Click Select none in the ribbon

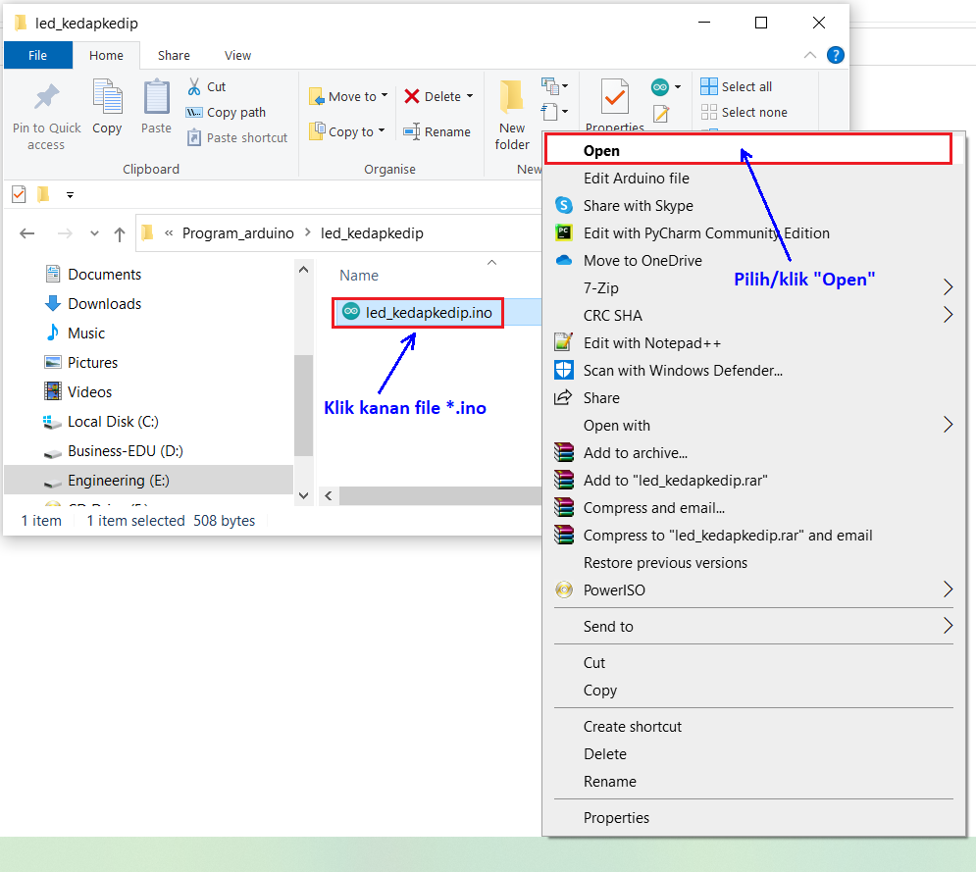tap(744, 112)
